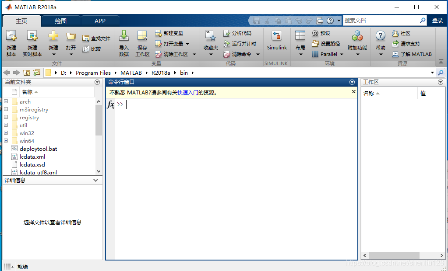Screen dimensions: 448x271
Task: Click the 收藏夹 (Favorites) icon
Action: [211, 36]
